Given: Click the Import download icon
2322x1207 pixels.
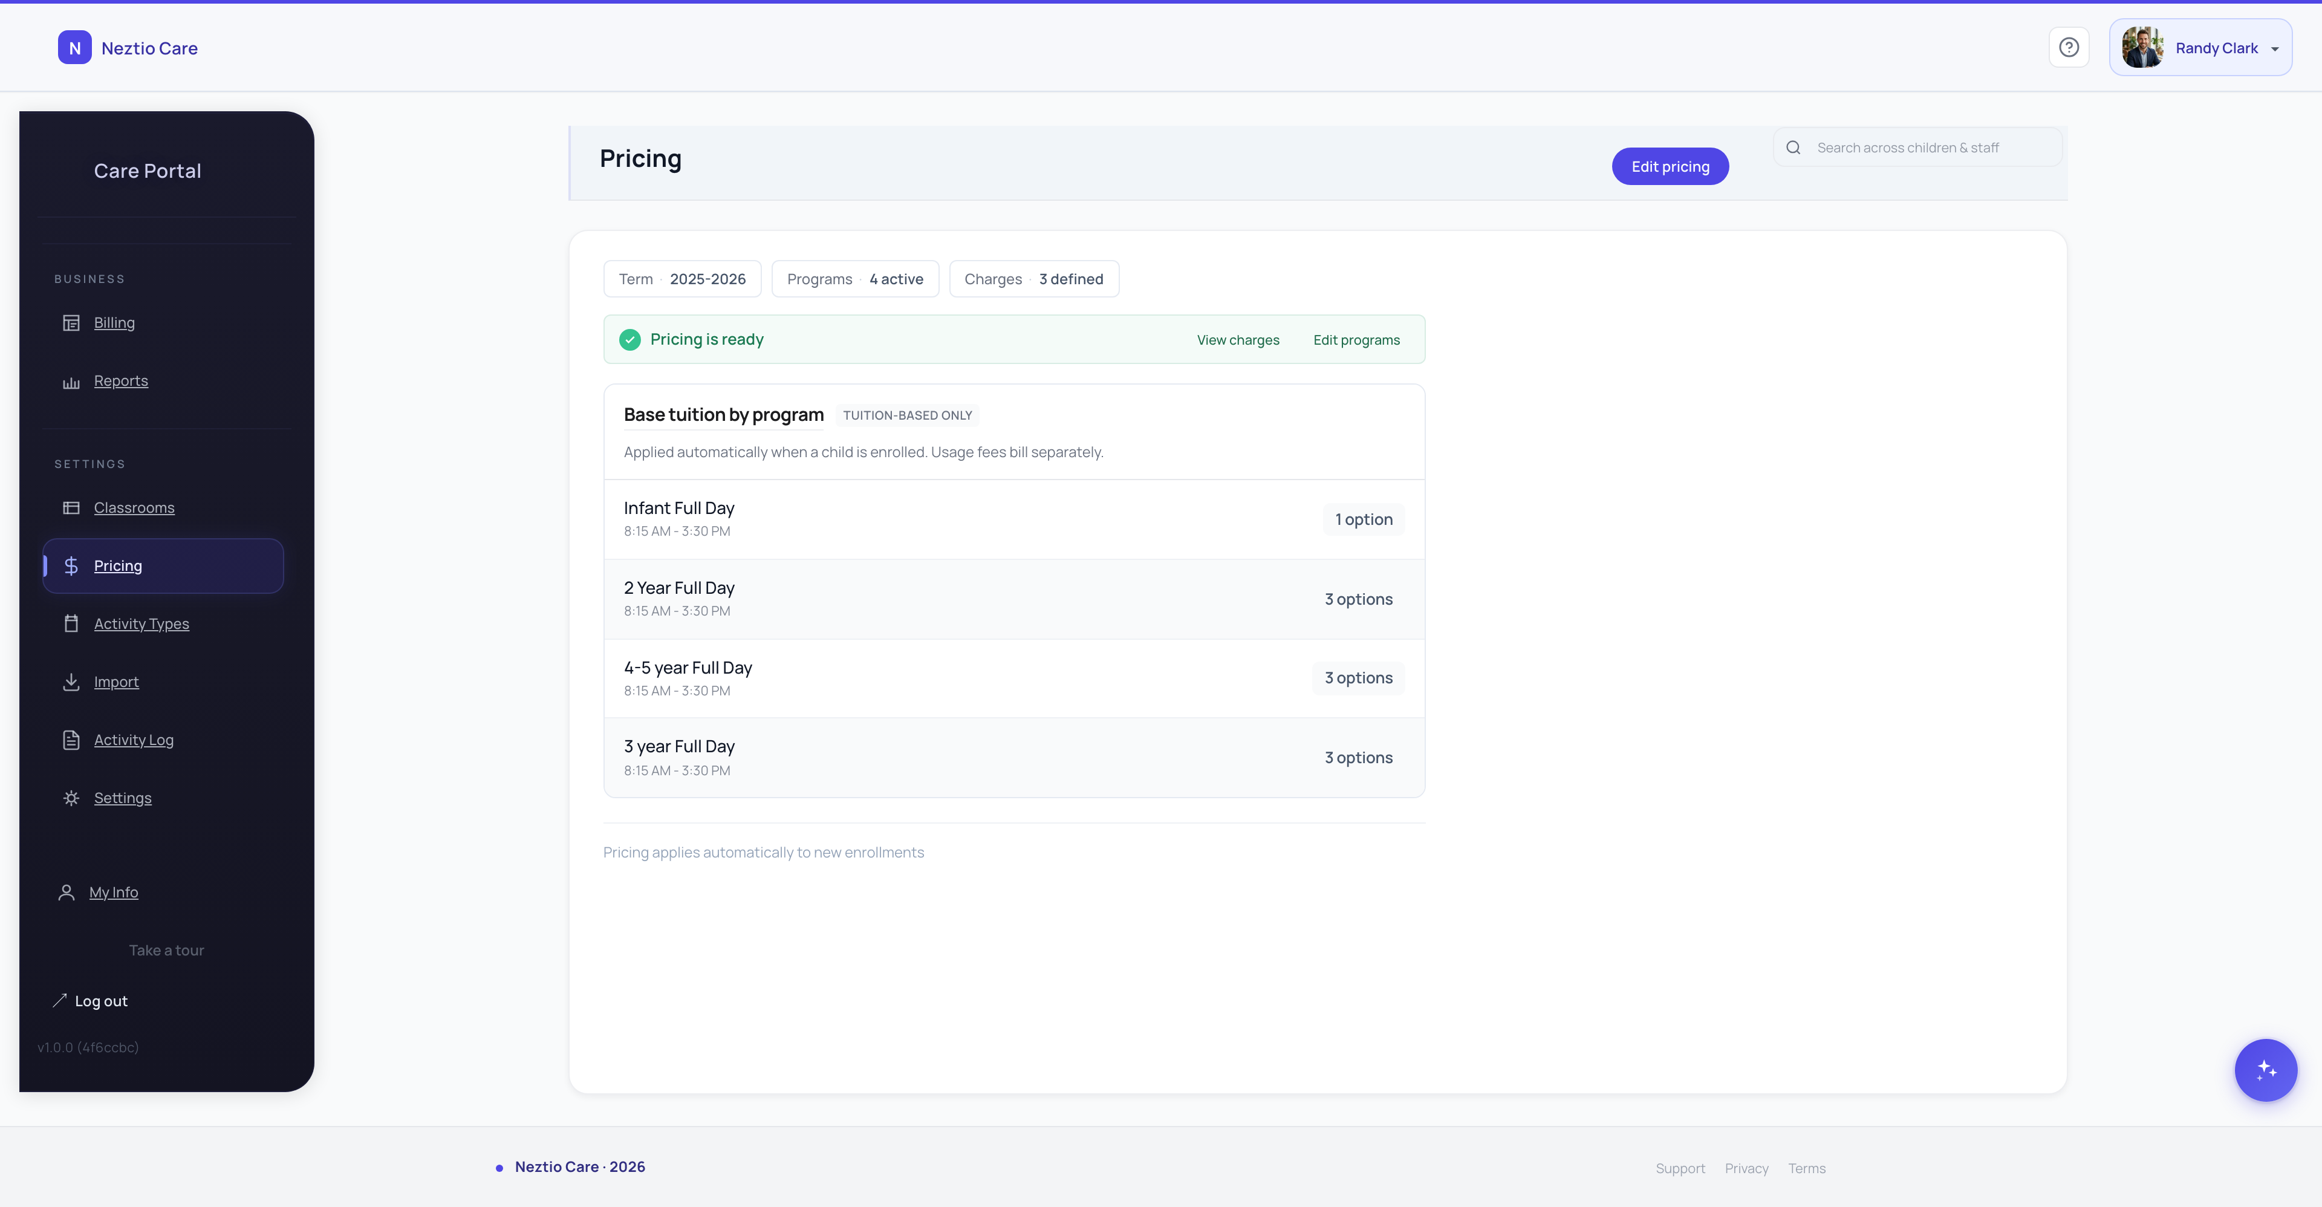Looking at the screenshot, I should pos(72,682).
